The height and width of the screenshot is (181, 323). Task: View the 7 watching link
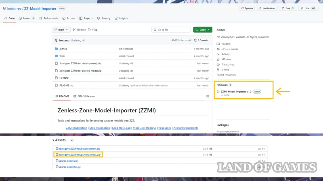coord(227,64)
